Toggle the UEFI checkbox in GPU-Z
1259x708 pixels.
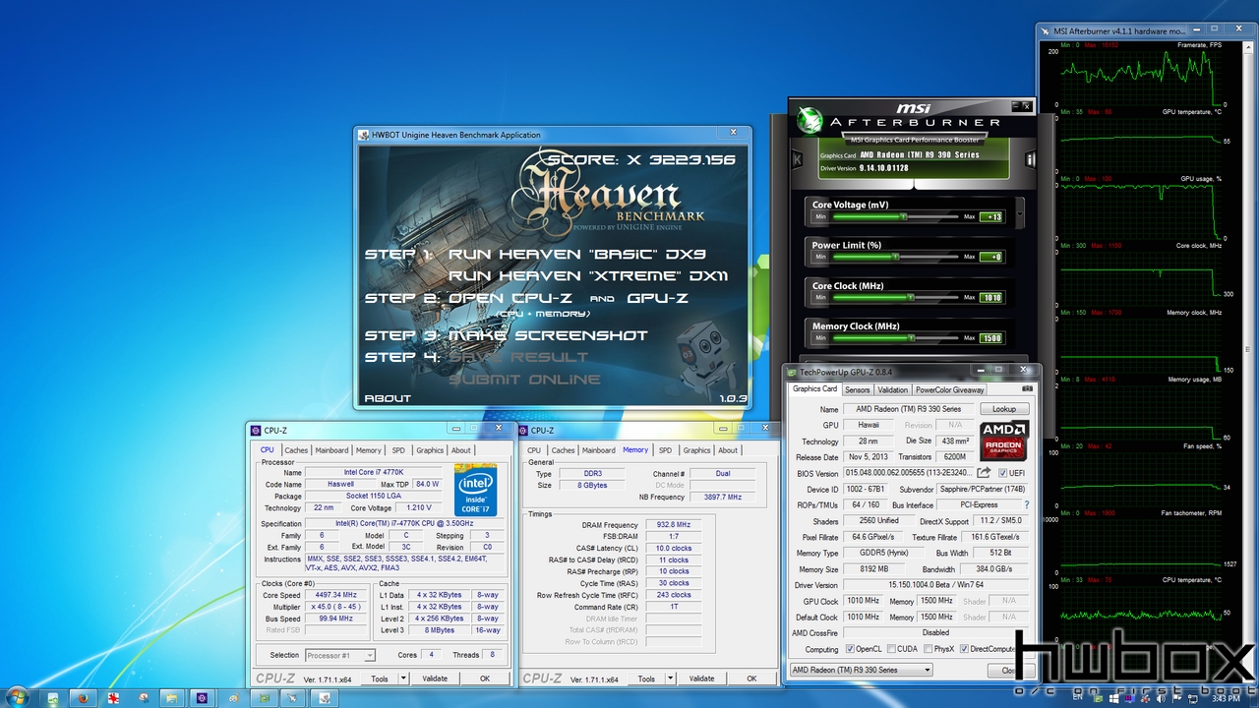click(1002, 473)
